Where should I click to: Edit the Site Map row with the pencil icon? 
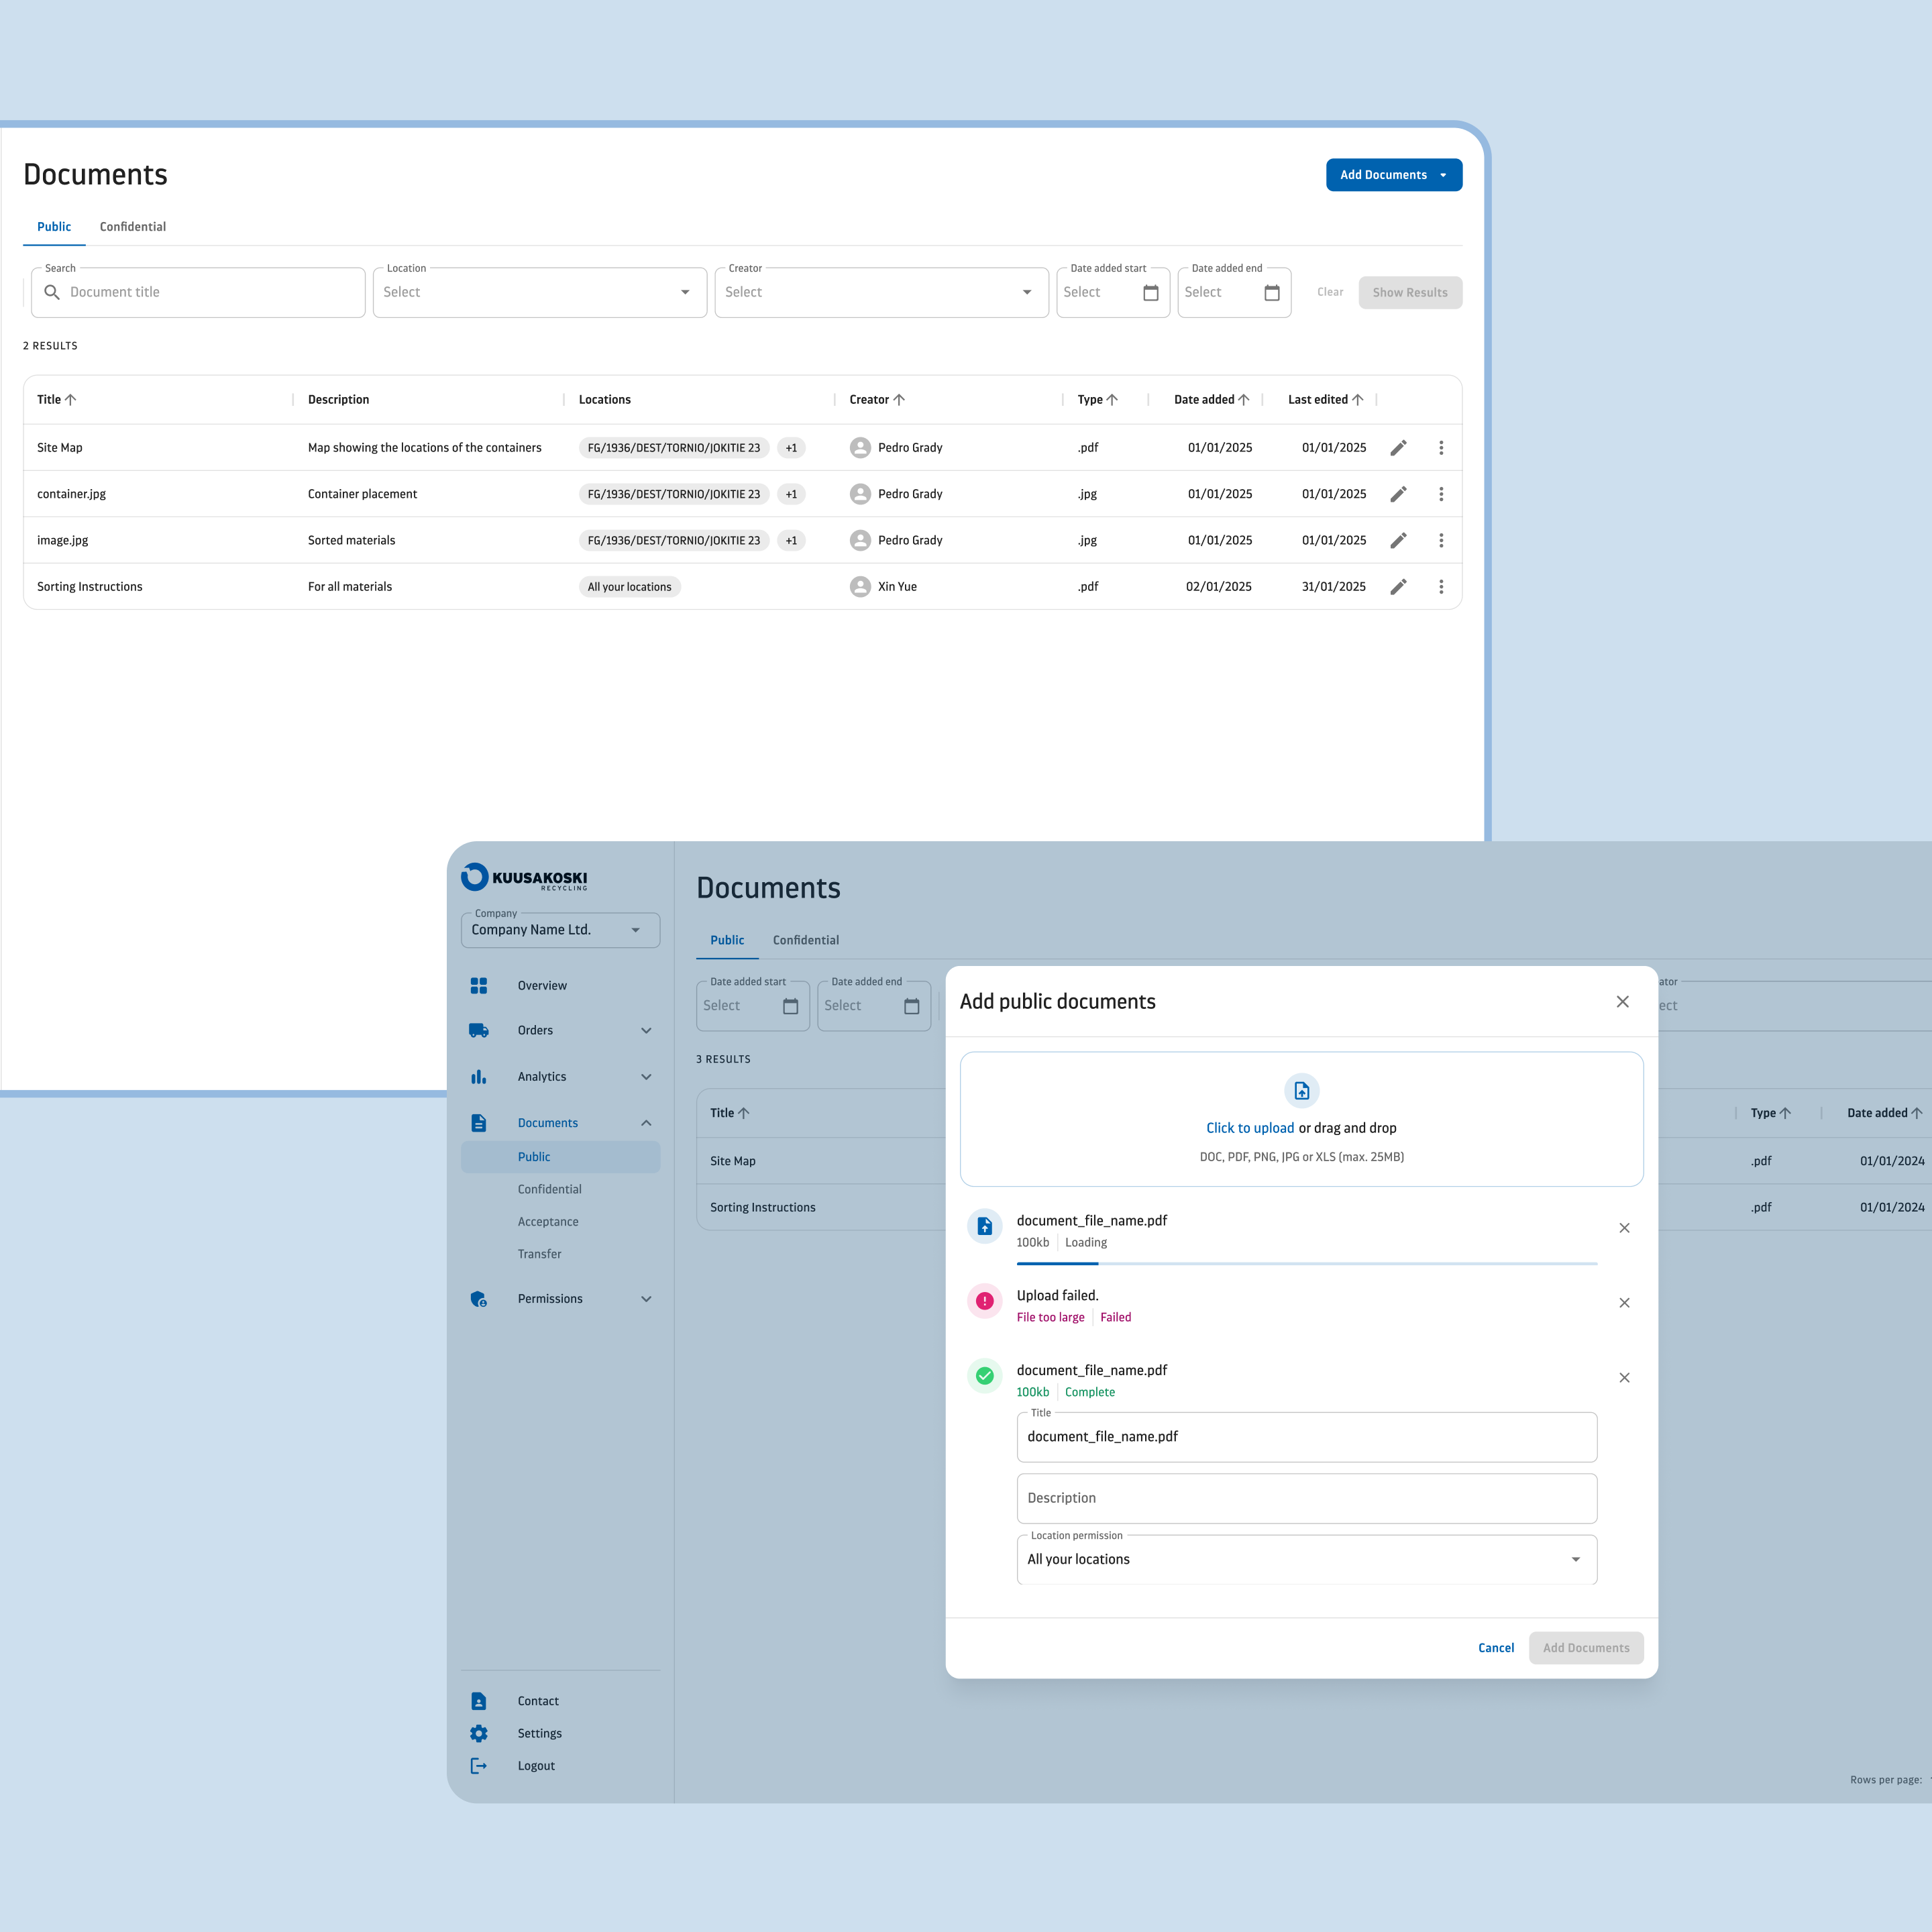[1398, 447]
